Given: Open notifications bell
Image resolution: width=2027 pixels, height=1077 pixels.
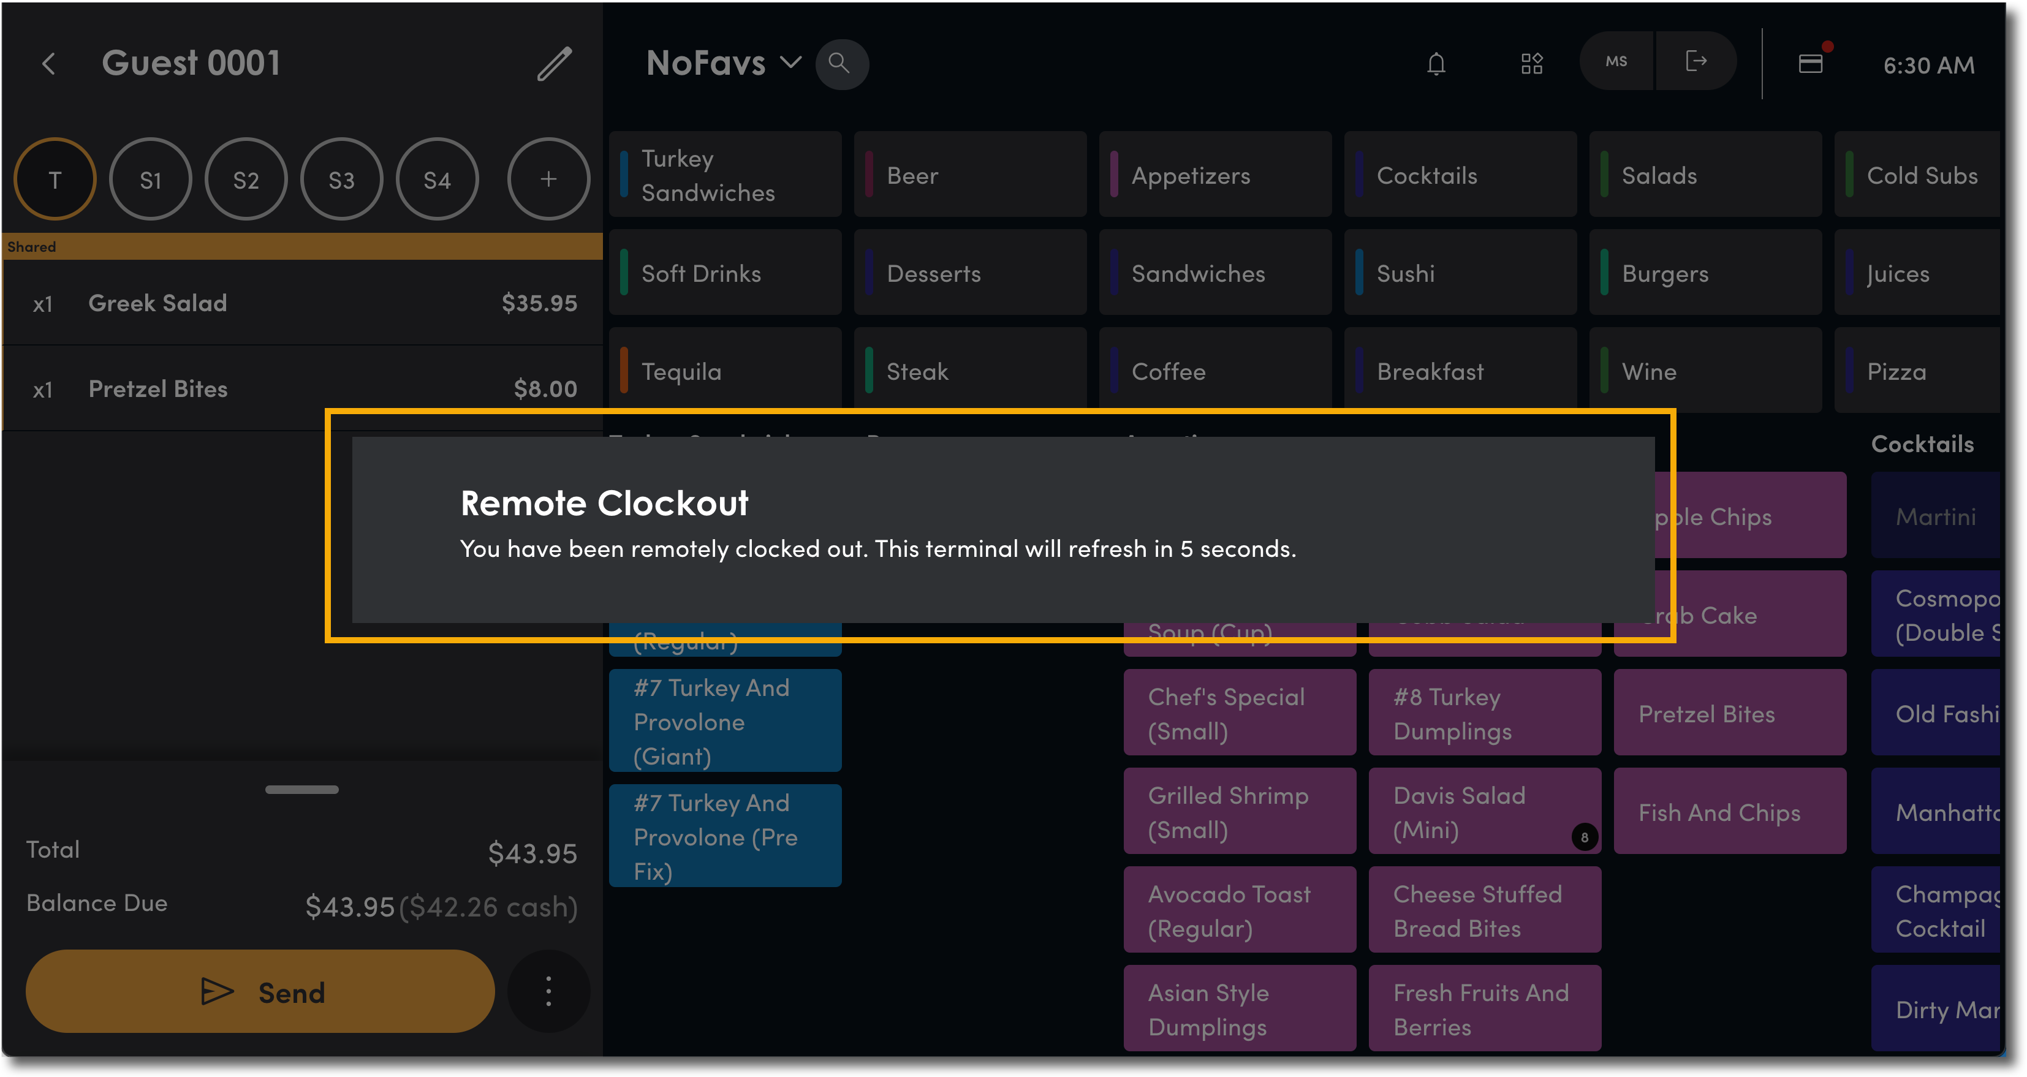Looking at the screenshot, I should (x=1436, y=64).
